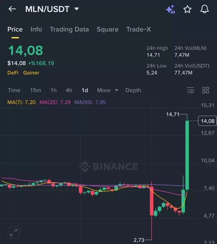Open the AI sparkle assistant
This screenshot has width=217, height=244.
point(170,9)
